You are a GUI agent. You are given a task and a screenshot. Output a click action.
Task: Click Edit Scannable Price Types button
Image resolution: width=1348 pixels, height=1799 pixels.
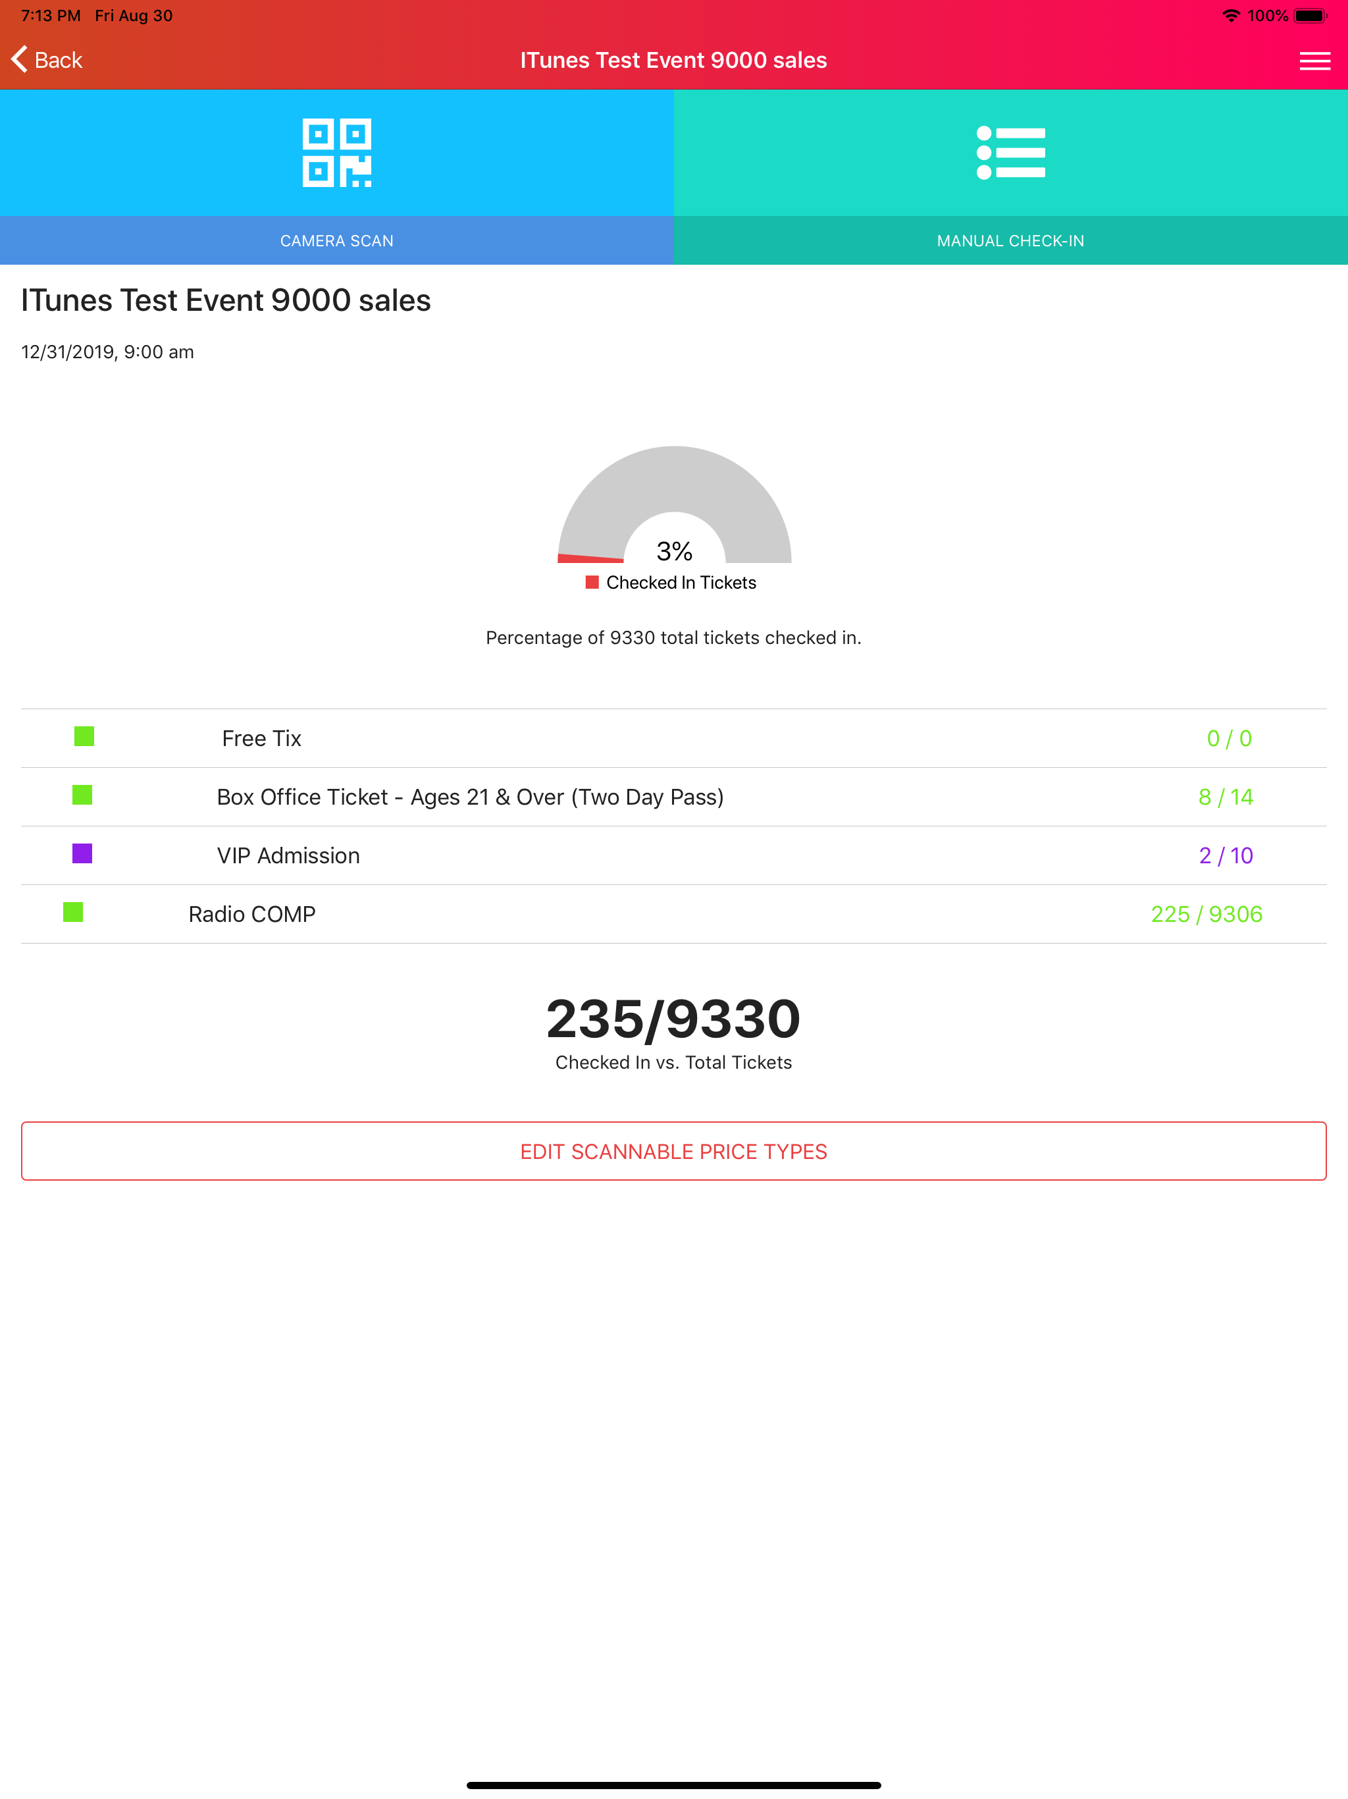674,1151
